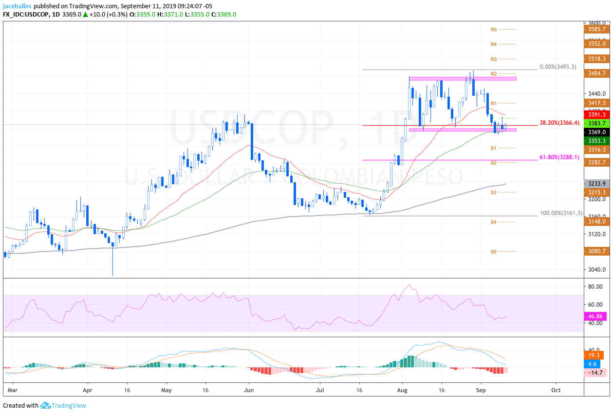Select the S3 pivot label
Screen dimensions: 613x414
pos(494,192)
